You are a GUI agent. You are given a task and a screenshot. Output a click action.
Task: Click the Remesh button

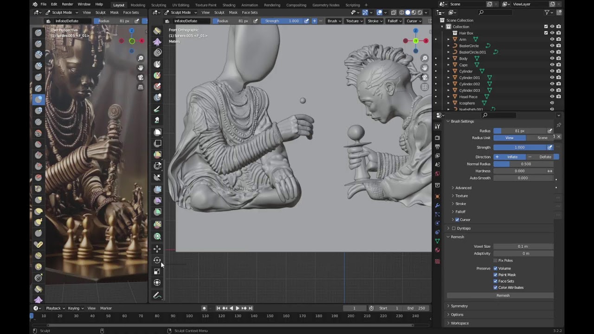500,295
